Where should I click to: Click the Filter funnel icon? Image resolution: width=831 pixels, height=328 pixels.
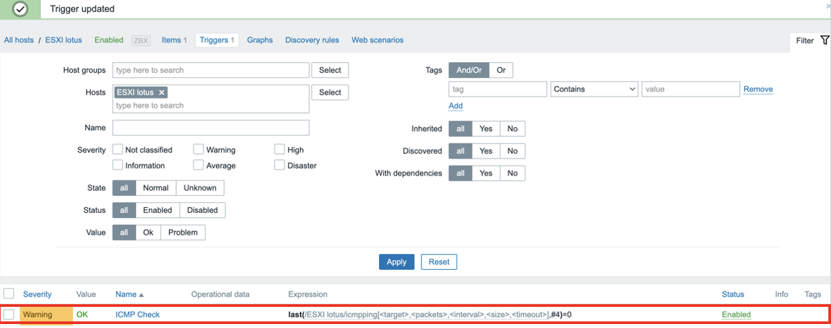point(824,40)
